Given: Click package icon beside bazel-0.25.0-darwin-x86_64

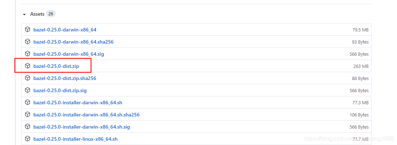Looking at the screenshot, I should pyautogui.click(x=27, y=30).
